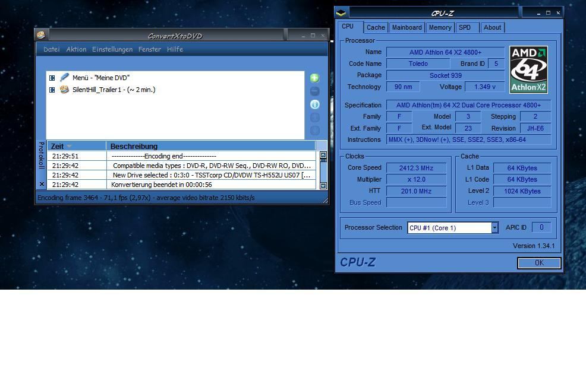Click the L1 Data value "64 KBytes"
Viewport: 586px width, 365px height.
[522, 168]
